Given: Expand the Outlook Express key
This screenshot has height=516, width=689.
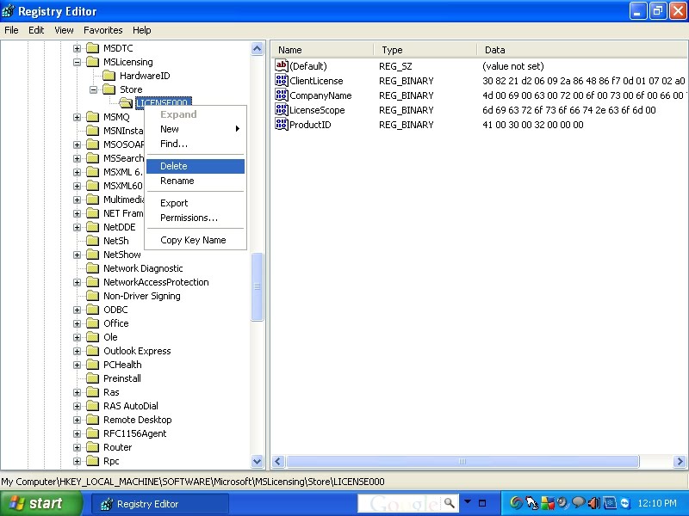Looking at the screenshot, I should 77,351.
